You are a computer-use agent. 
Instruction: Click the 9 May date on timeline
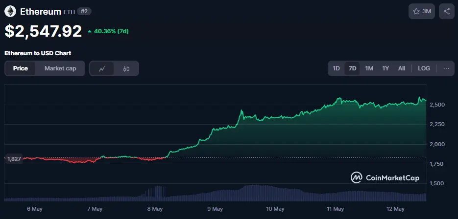pos(215,209)
